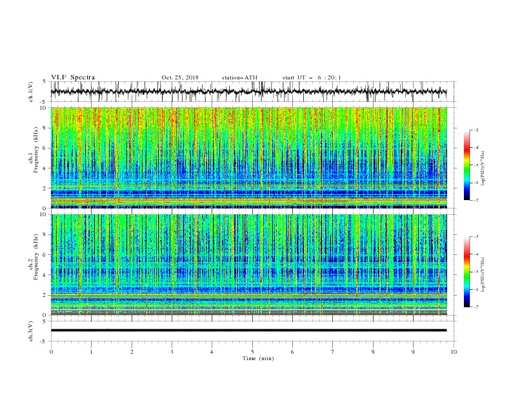Screen dimensions: 511x395
Task: Click time axis tick label "7"
Action: pos(333,352)
